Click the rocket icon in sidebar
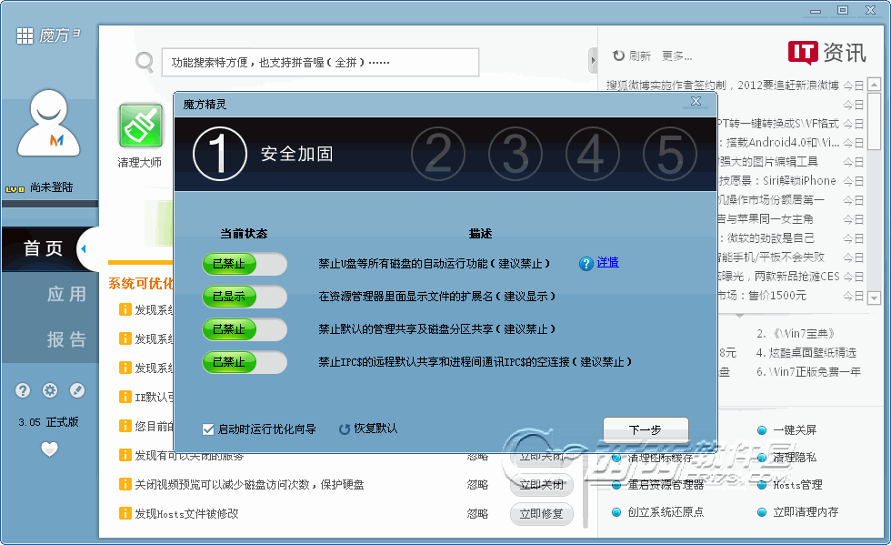Screen dimensions: 891x545 (x=77, y=390)
